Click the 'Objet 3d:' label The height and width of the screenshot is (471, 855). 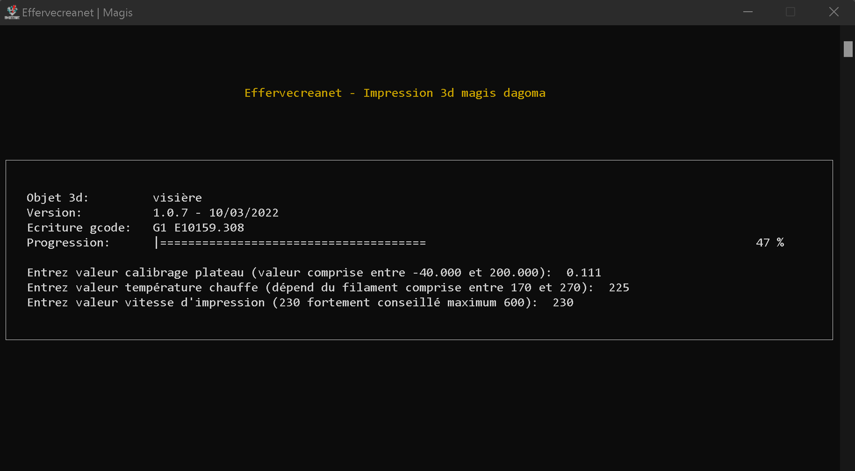click(57, 198)
